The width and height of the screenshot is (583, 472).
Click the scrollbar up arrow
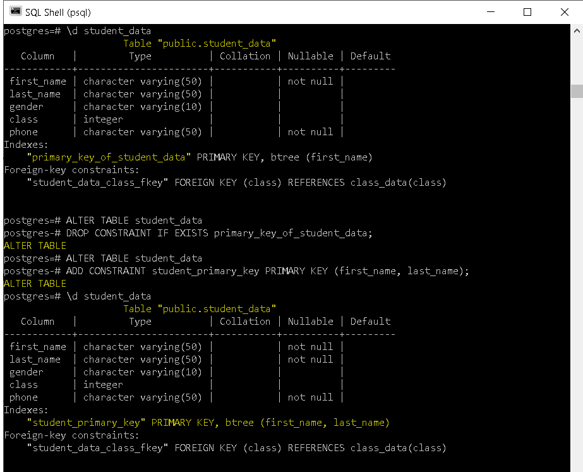tap(577, 31)
